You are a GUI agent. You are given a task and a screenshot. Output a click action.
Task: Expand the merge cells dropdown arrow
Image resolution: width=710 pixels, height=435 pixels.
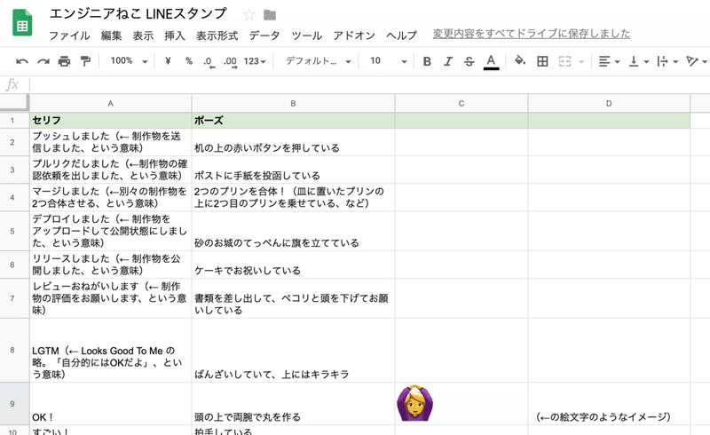coord(581,61)
